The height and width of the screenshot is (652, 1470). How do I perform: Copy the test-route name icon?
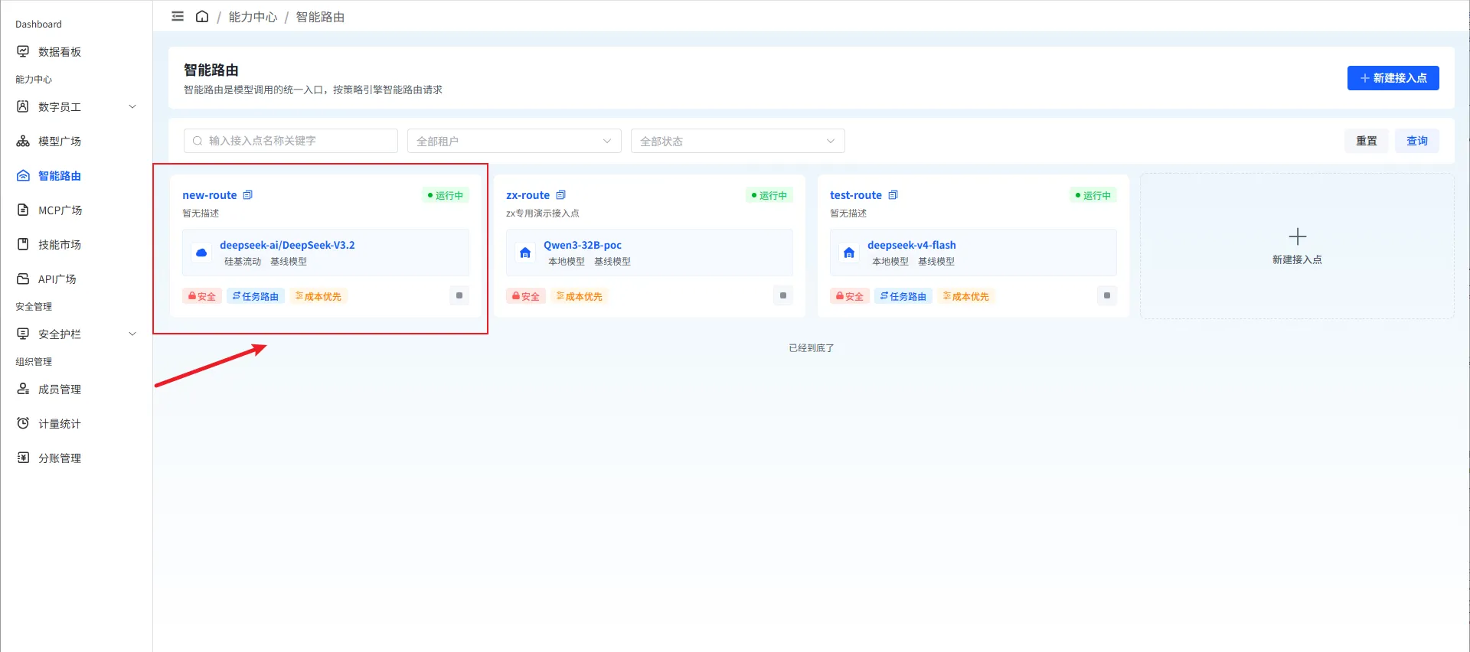(x=893, y=195)
